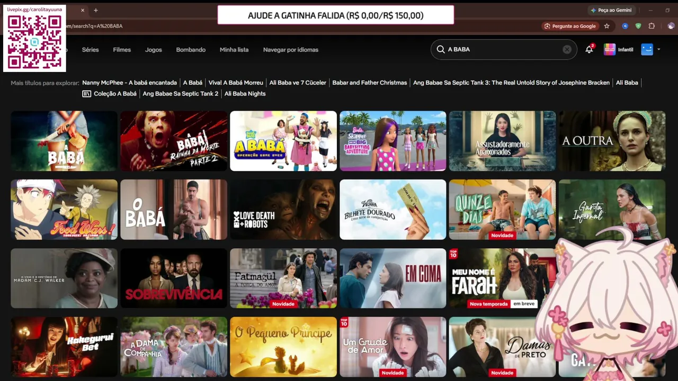Image resolution: width=678 pixels, height=381 pixels.
Task: Open A Babá: Rainha da Morte Parte 2
Action: pyautogui.click(x=174, y=141)
